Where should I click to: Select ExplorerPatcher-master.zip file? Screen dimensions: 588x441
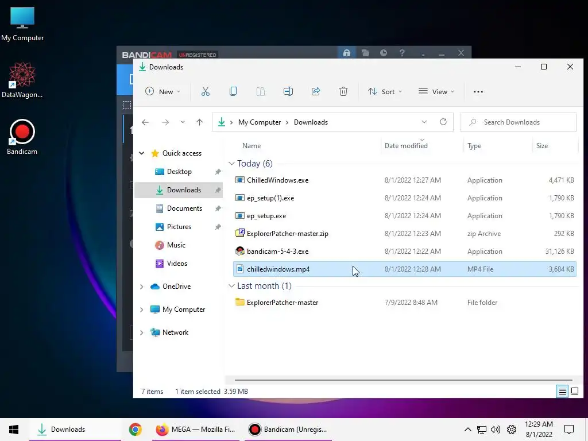[405, 234]
